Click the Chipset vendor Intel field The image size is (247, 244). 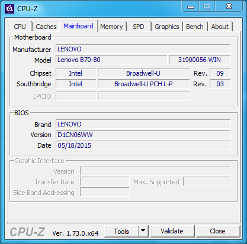click(x=76, y=73)
